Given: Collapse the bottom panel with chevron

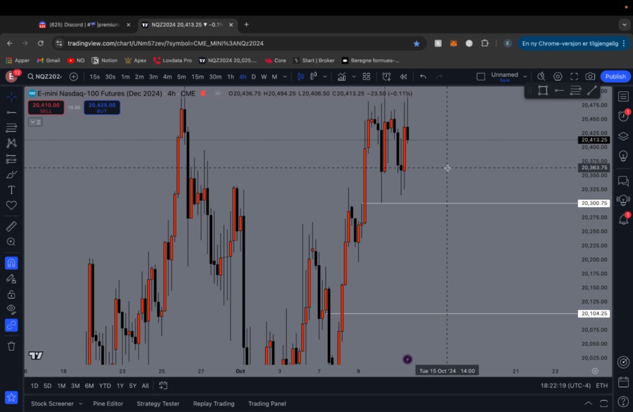Looking at the screenshot, I should [x=588, y=403].
